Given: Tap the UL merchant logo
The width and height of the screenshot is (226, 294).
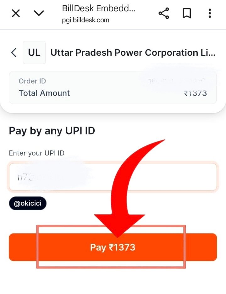Looking at the screenshot, I should (x=34, y=53).
